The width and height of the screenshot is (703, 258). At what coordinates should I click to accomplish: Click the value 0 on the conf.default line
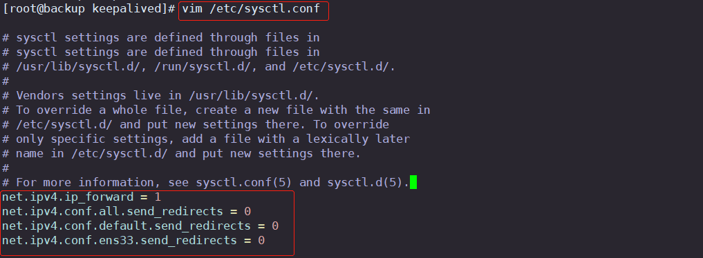(275, 226)
